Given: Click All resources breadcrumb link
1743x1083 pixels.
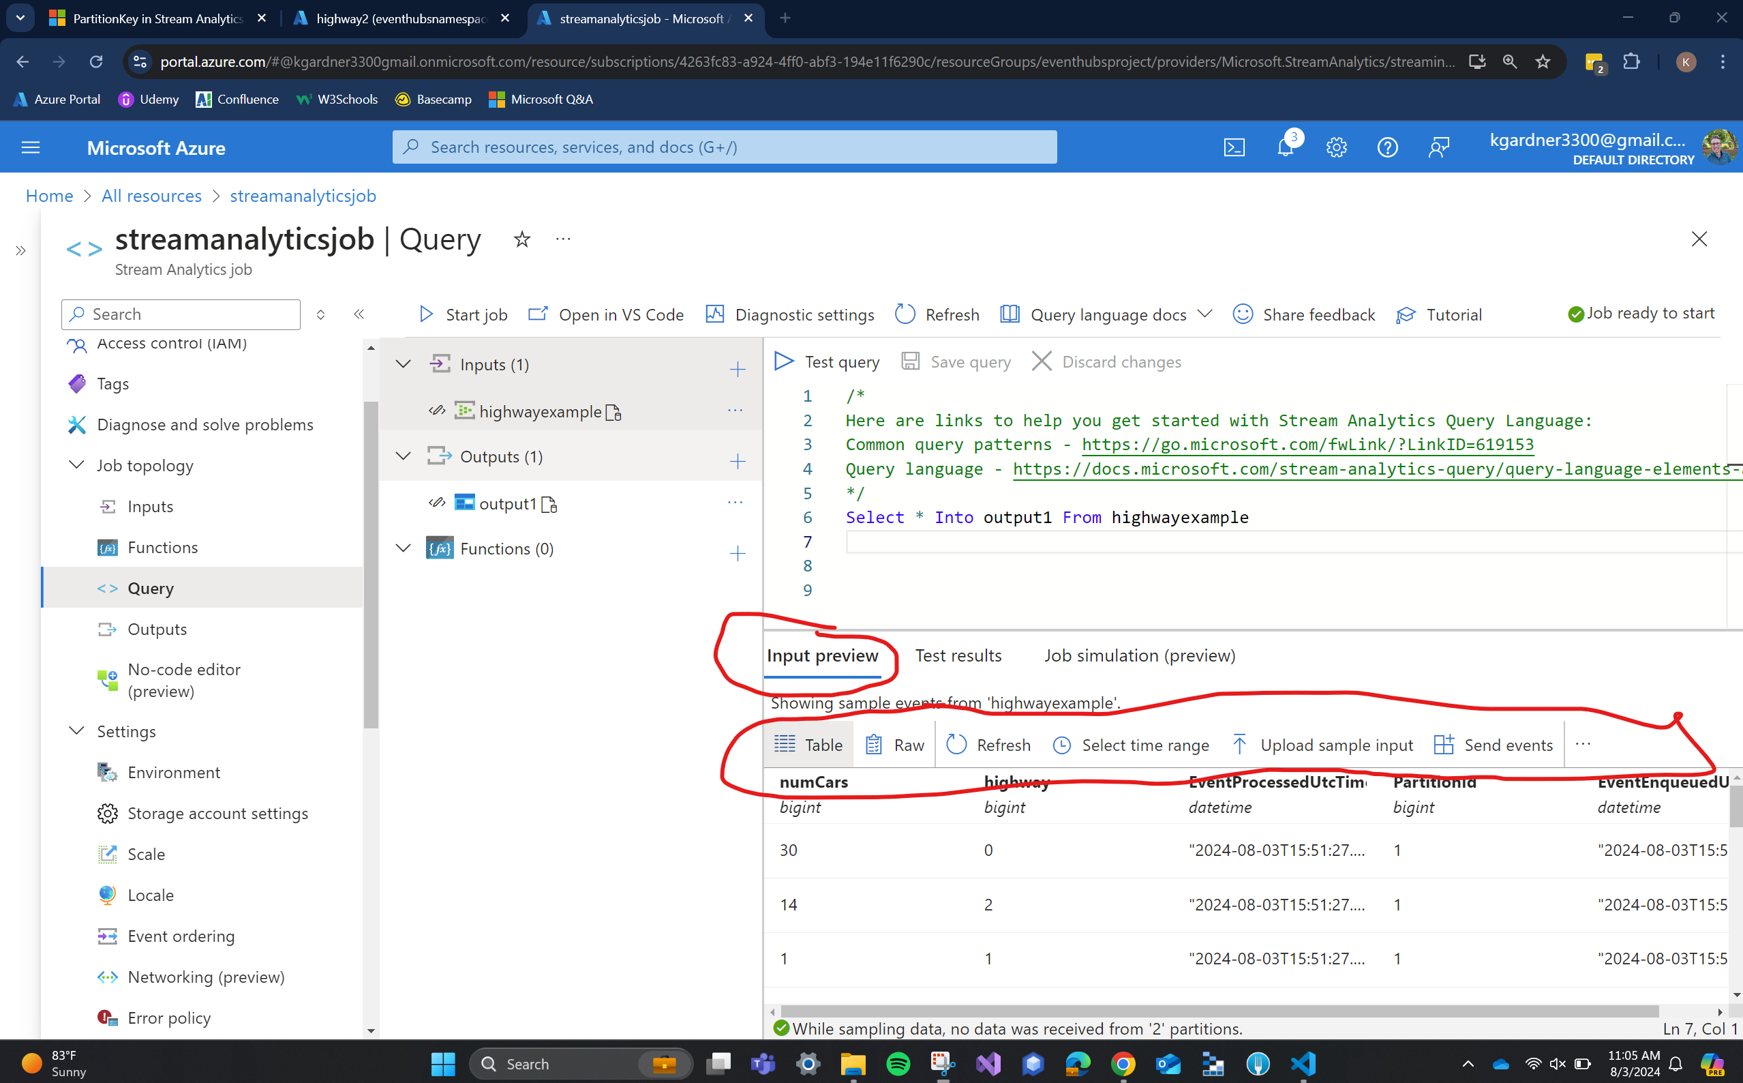Looking at the screenshot, I should [152, 196].
